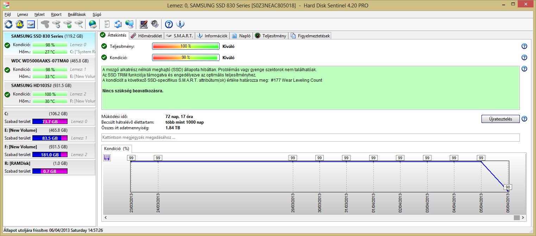Click the monitor with screwdriver configuration icon
536x236 pixels.
[x=143, y=24]
